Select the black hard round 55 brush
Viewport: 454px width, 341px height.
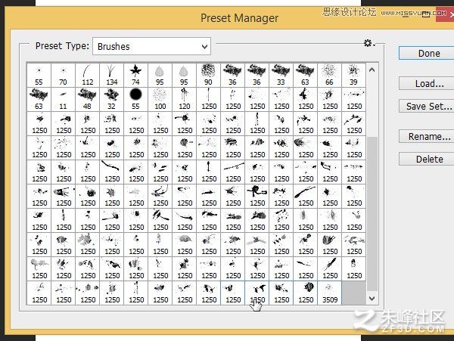135,99
